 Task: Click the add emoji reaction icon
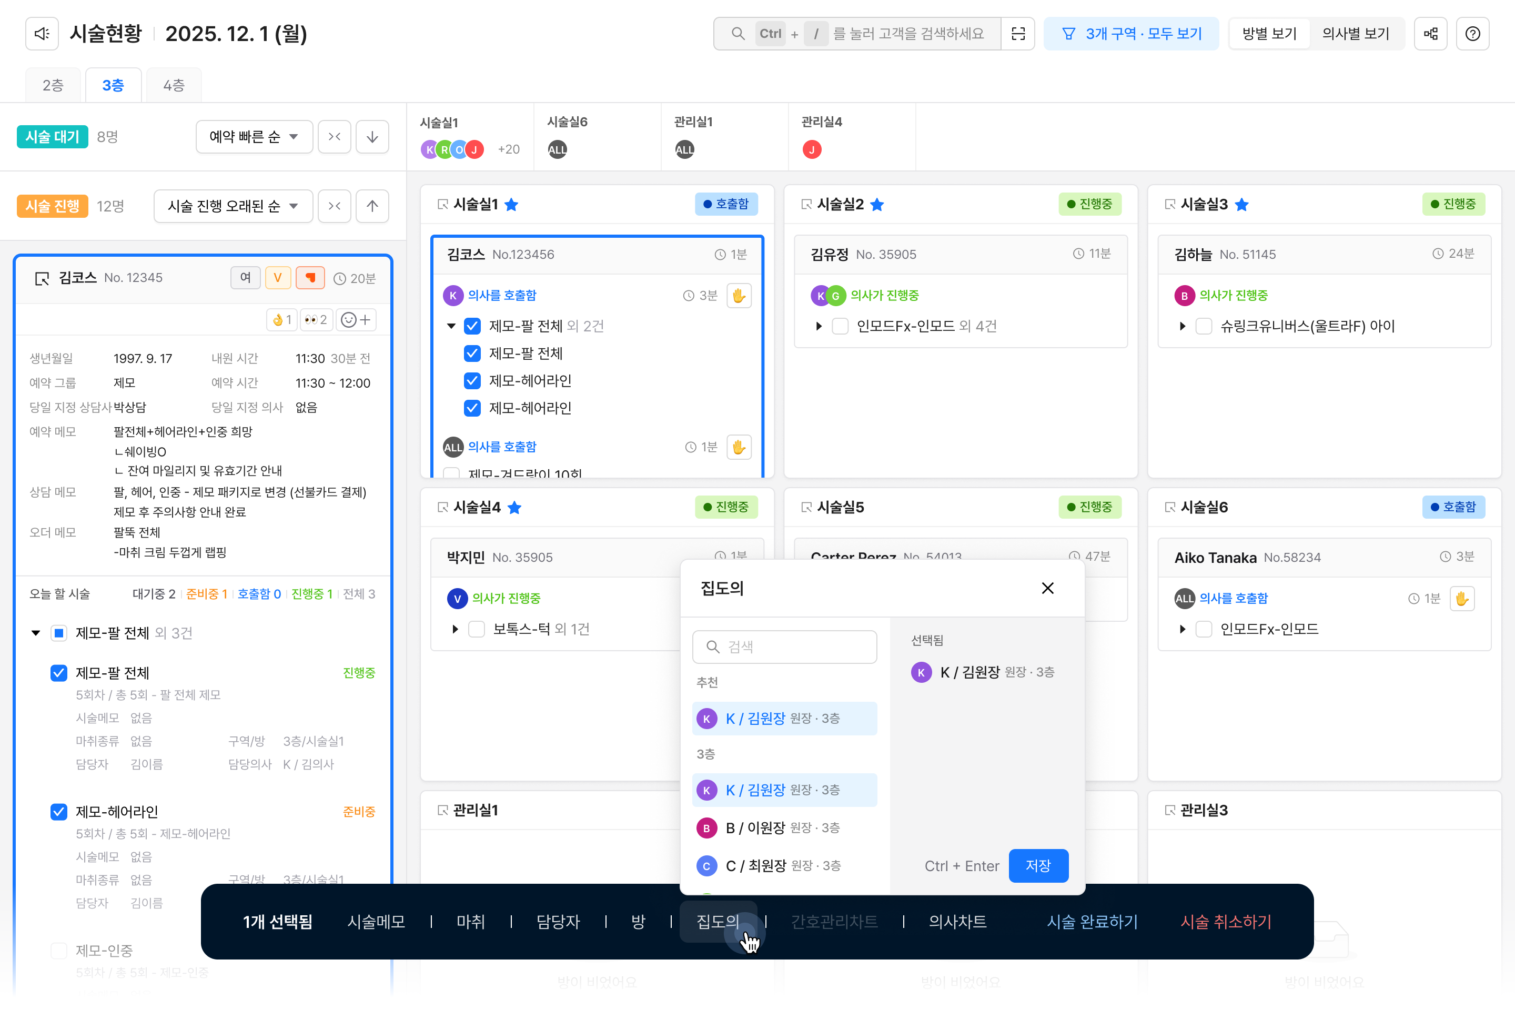[x=356, y=319]
